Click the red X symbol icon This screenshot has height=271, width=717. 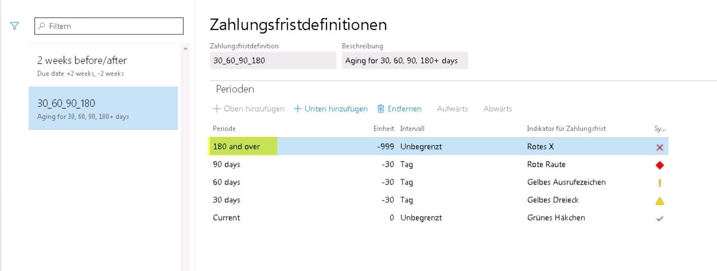[x=660, y=147]
